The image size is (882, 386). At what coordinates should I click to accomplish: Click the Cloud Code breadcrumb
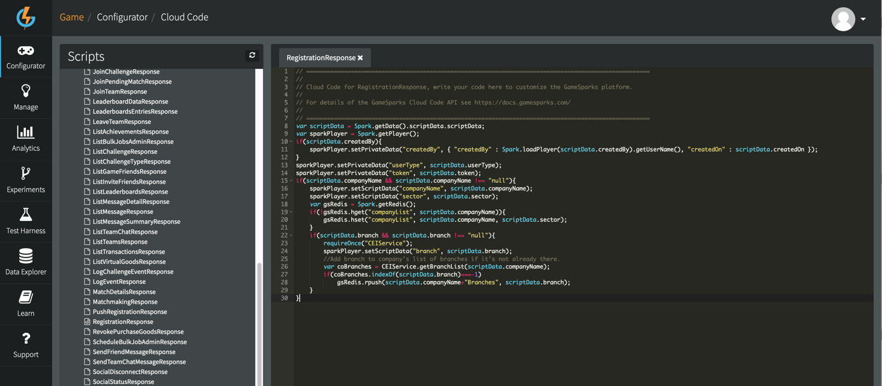coord(184,17)
